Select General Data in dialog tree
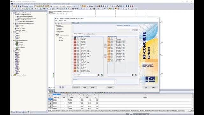 tap(60, 27)
